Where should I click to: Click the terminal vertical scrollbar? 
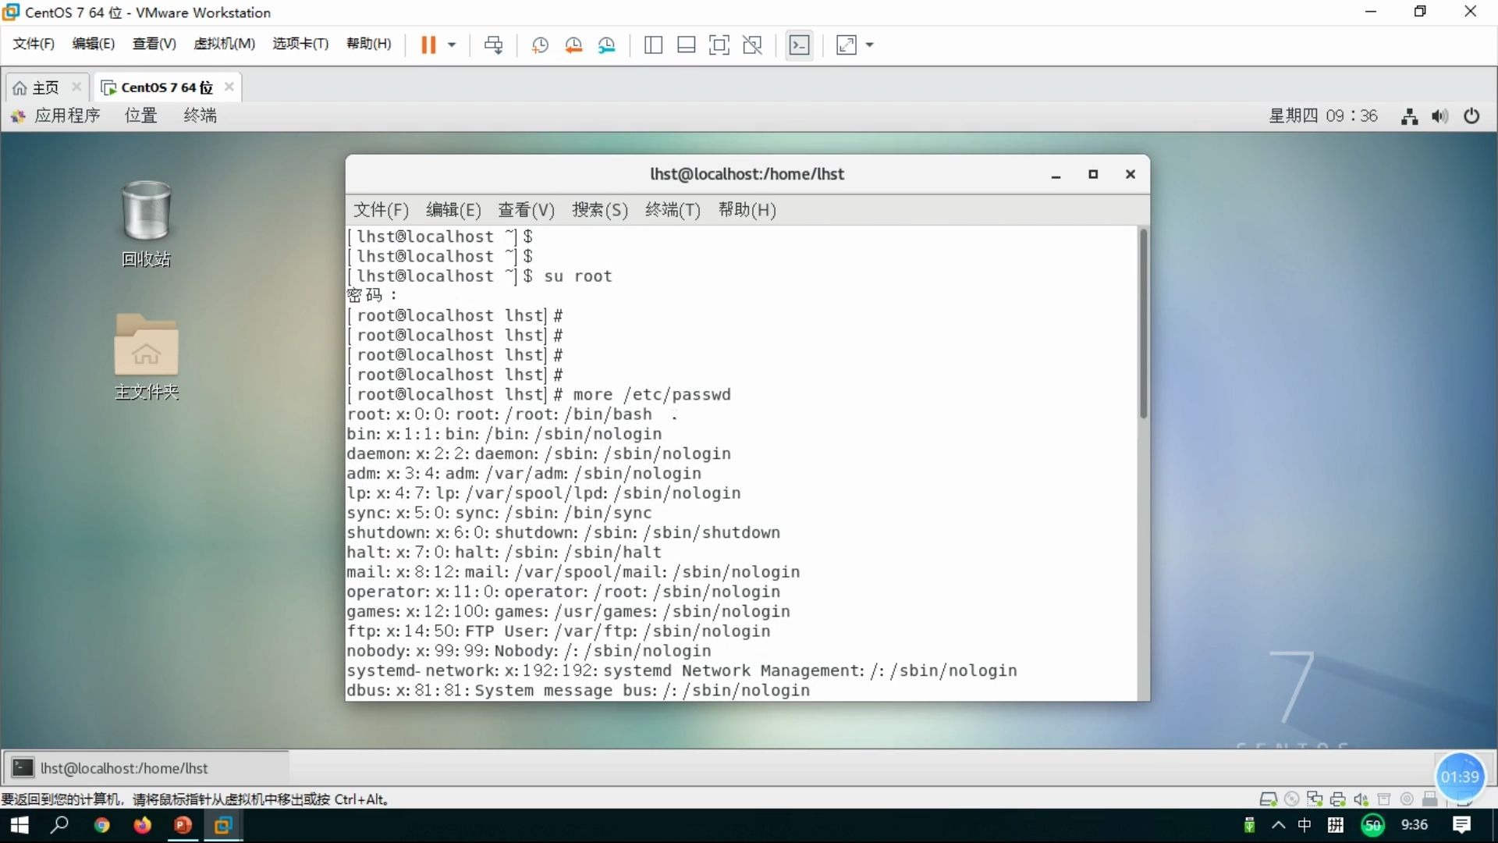pos(1144,324)
